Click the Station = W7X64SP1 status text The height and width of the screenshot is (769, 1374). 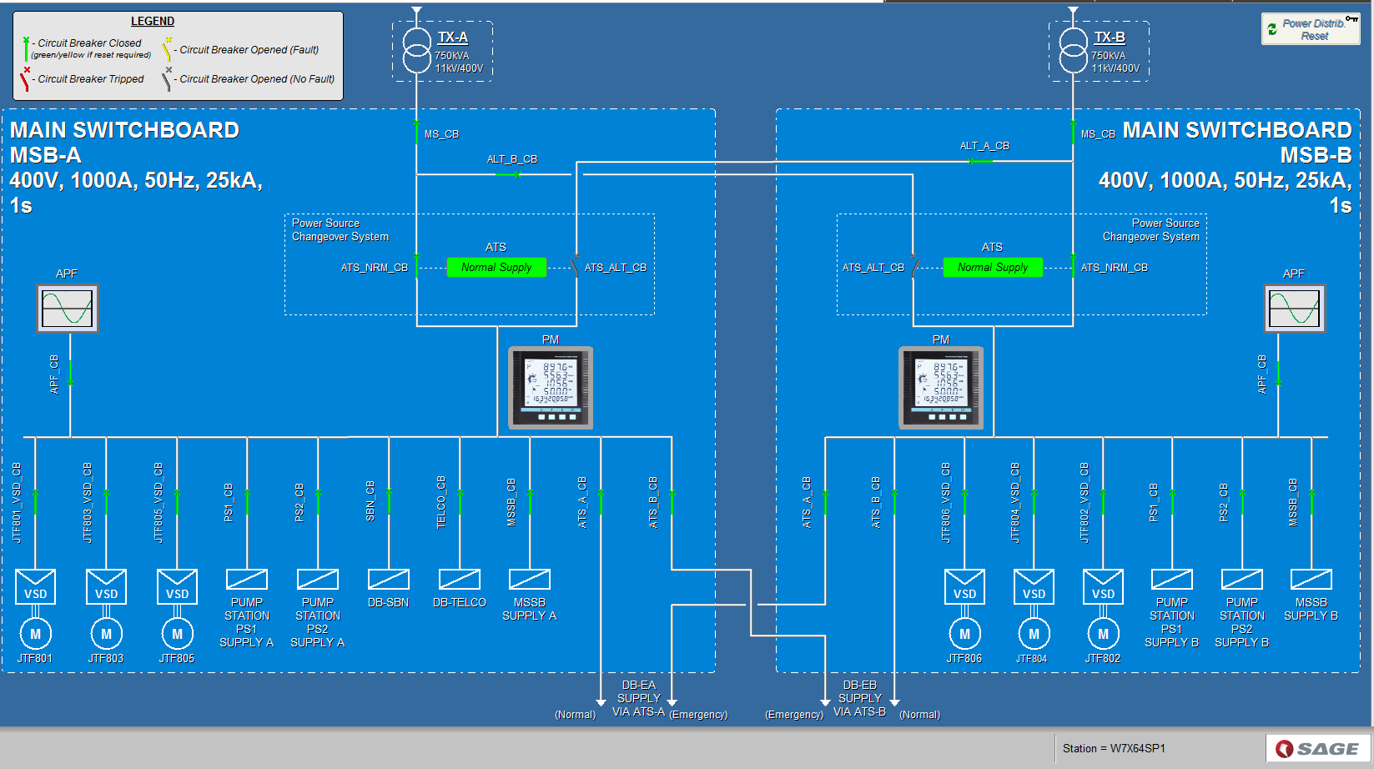pyautogui.click(x=1114, y=748)
